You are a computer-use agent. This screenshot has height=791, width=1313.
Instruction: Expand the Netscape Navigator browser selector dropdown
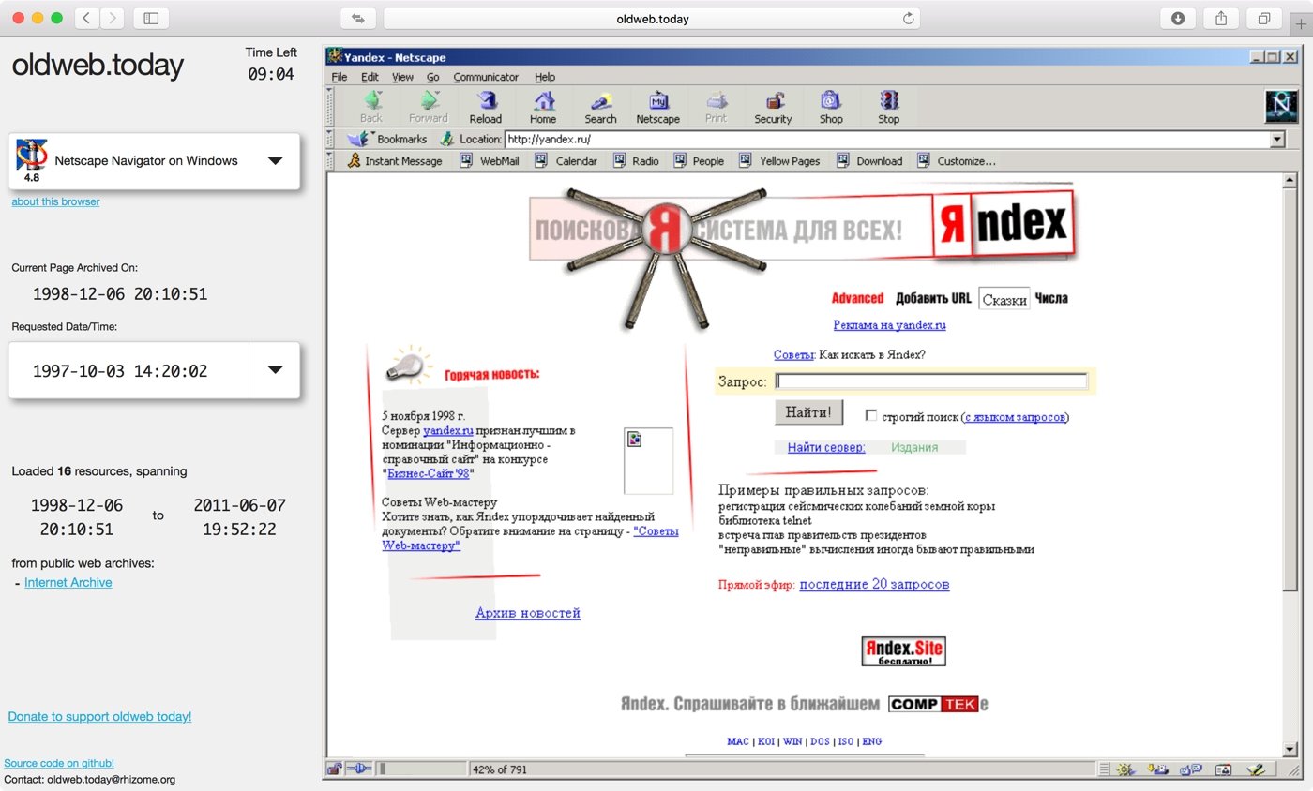tap(275, 161)
